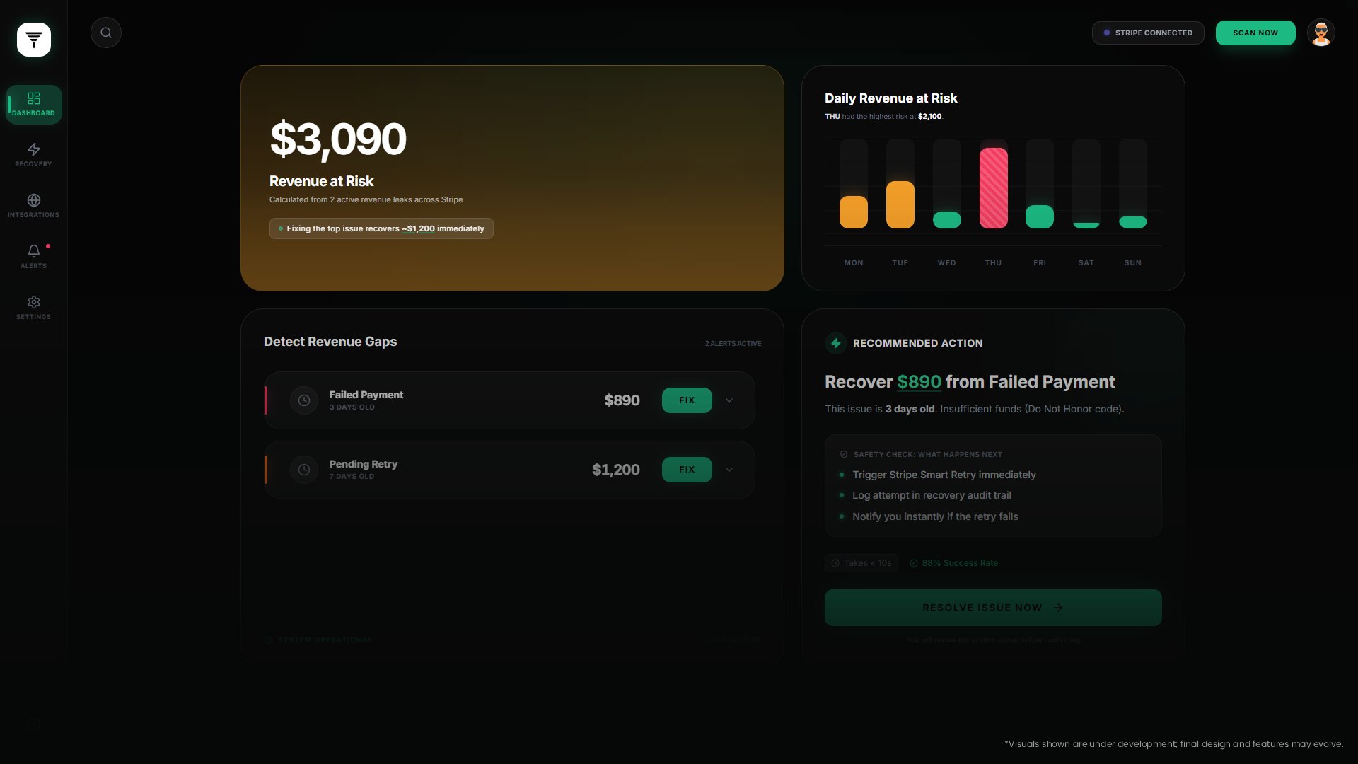Image resolution: width=1358 pixels, height=764 pixels.
Task: Click the Pending Retry clock icon
Action: [x=304, y=470]
